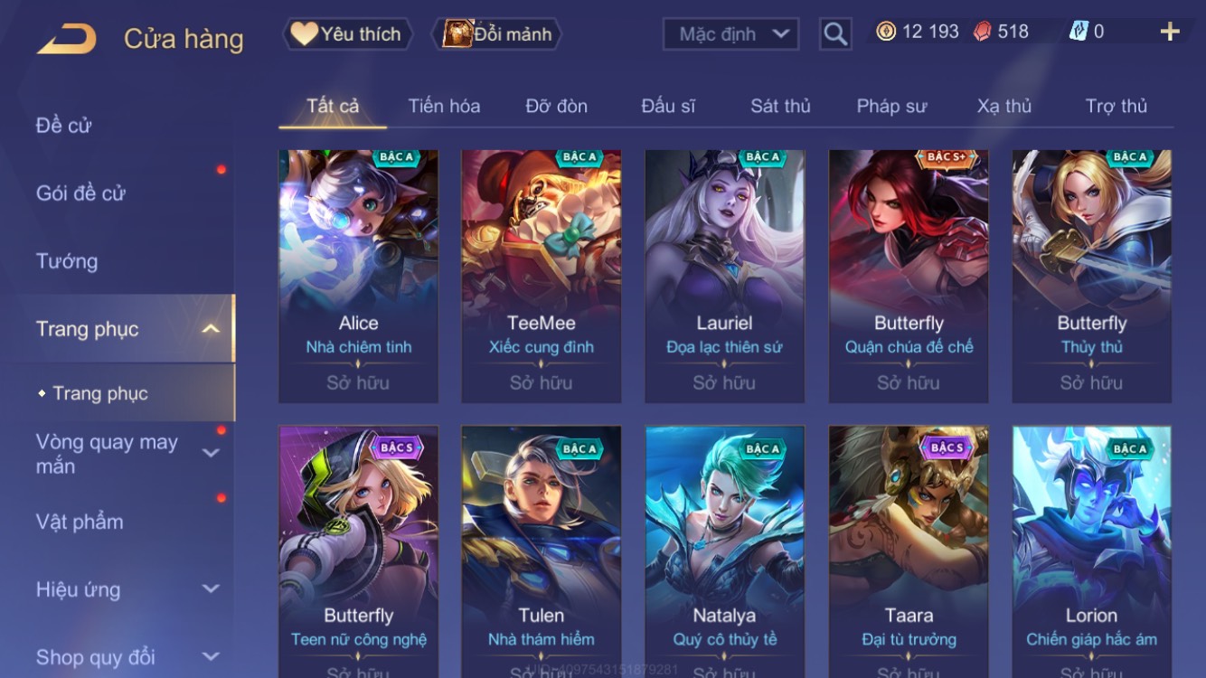Expand the Vòng quay may mắn section

pos(211,453)
